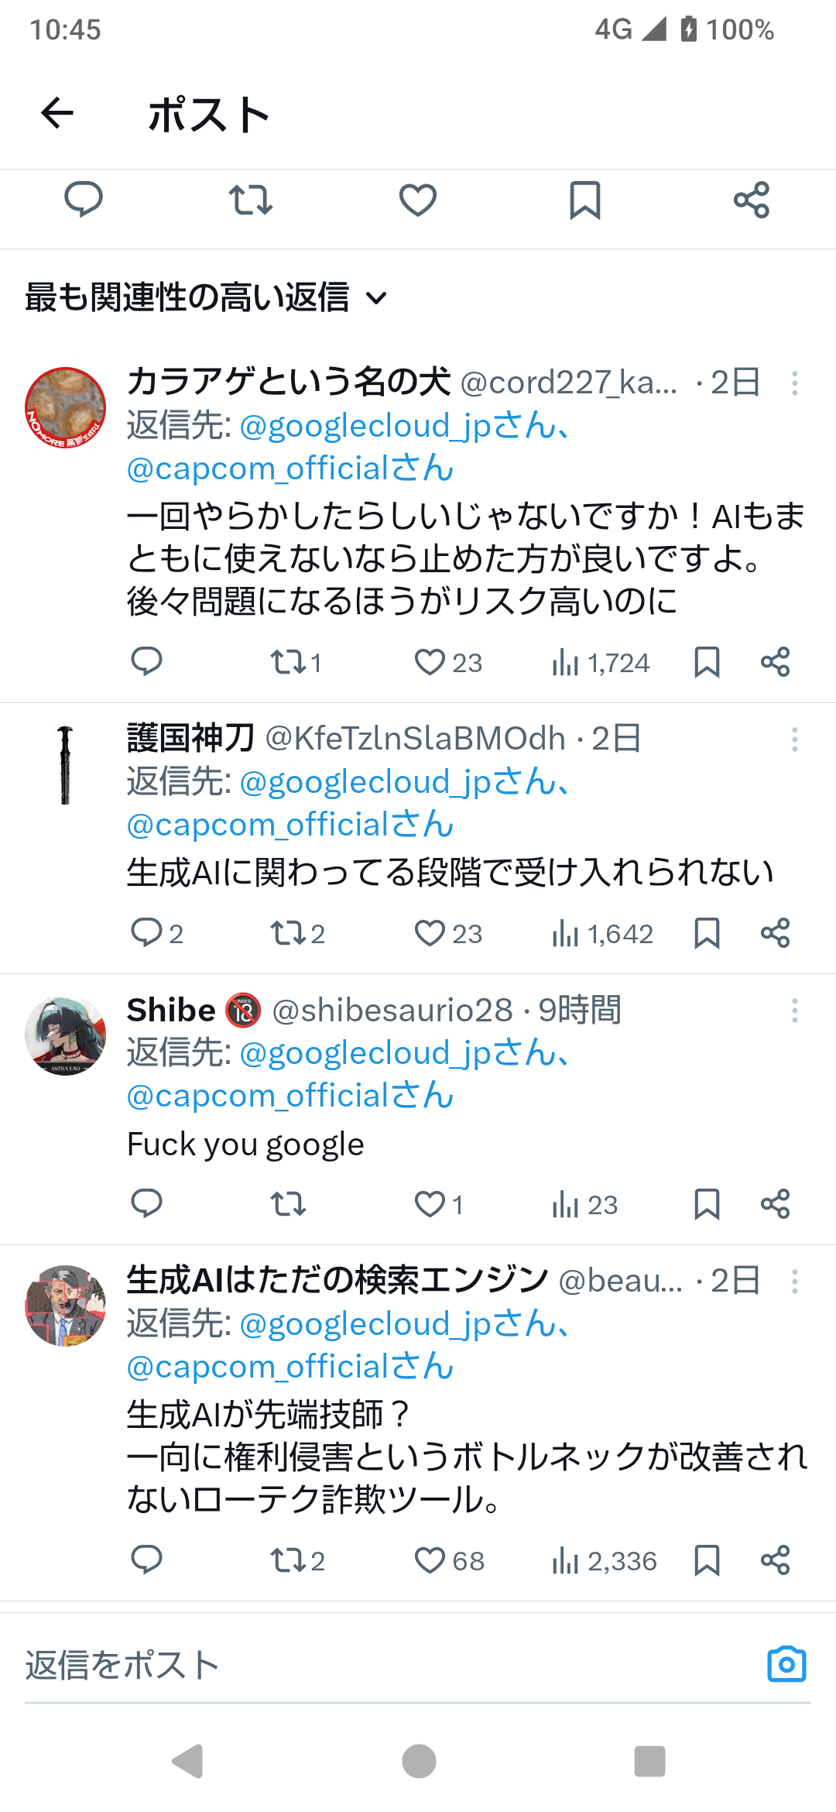
Task: Reply to the main post using top comment icon
Action: 84,200
